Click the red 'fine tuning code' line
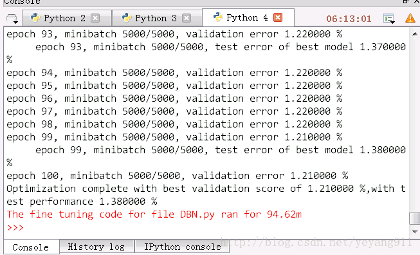The height and width of the screenshot is (255, 420). 154,214
